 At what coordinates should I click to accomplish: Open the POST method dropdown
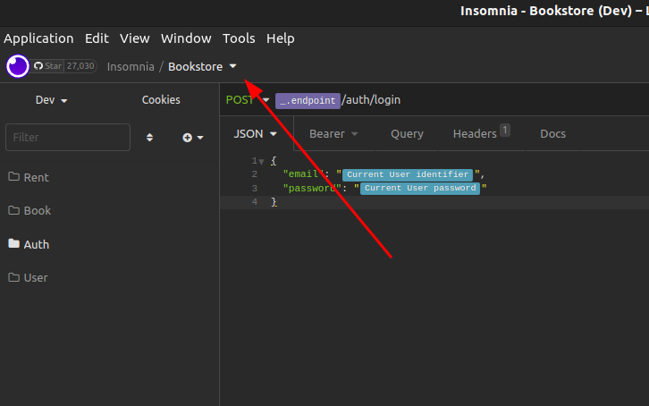[x=247, y=100]
